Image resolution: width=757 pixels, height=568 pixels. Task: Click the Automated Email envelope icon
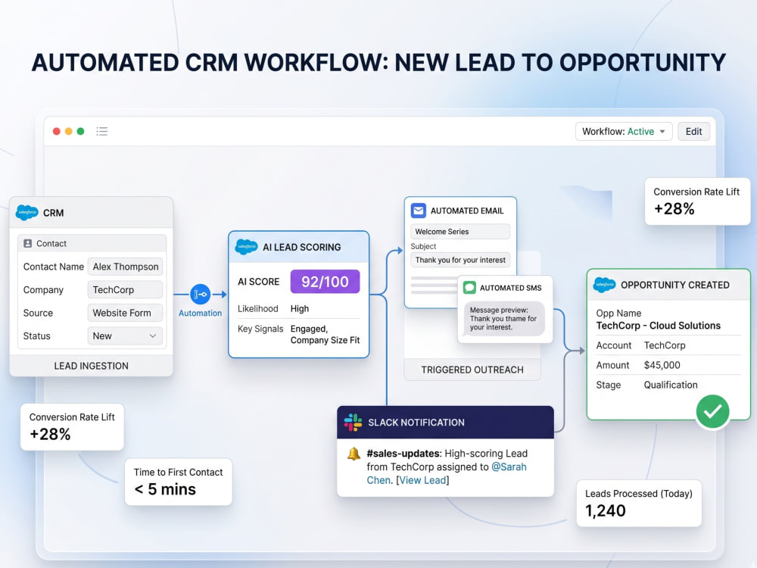[418, 211]
